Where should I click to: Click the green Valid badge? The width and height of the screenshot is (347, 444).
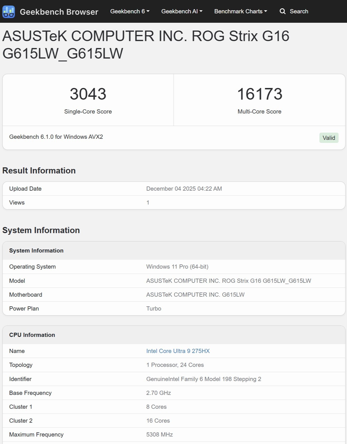point(329,138)
